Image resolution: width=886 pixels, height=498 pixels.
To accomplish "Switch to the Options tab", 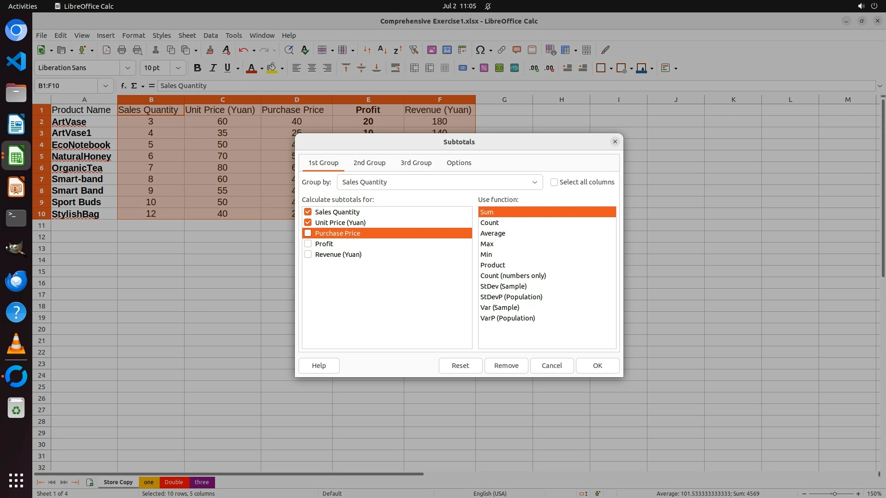I will (459, 163).
